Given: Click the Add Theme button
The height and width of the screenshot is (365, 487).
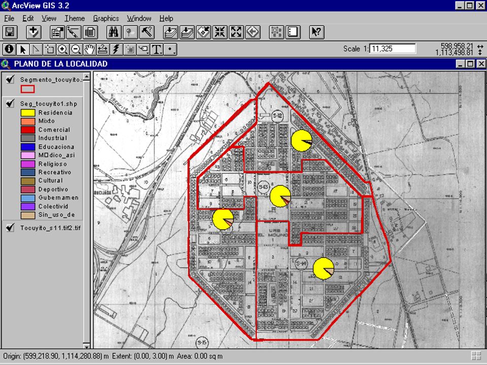Looking at the screenshot, I should pos(33,32).
